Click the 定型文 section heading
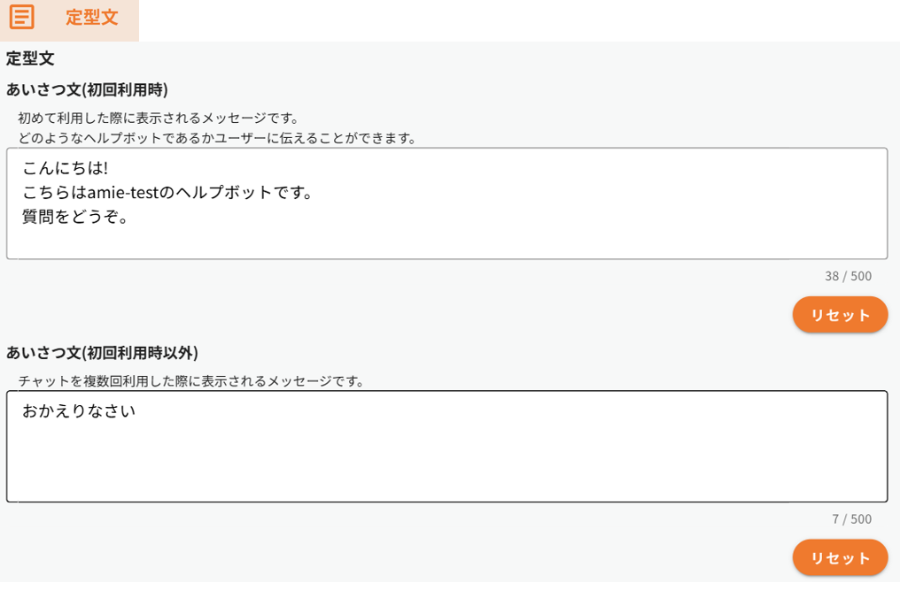 click(30, 59)
